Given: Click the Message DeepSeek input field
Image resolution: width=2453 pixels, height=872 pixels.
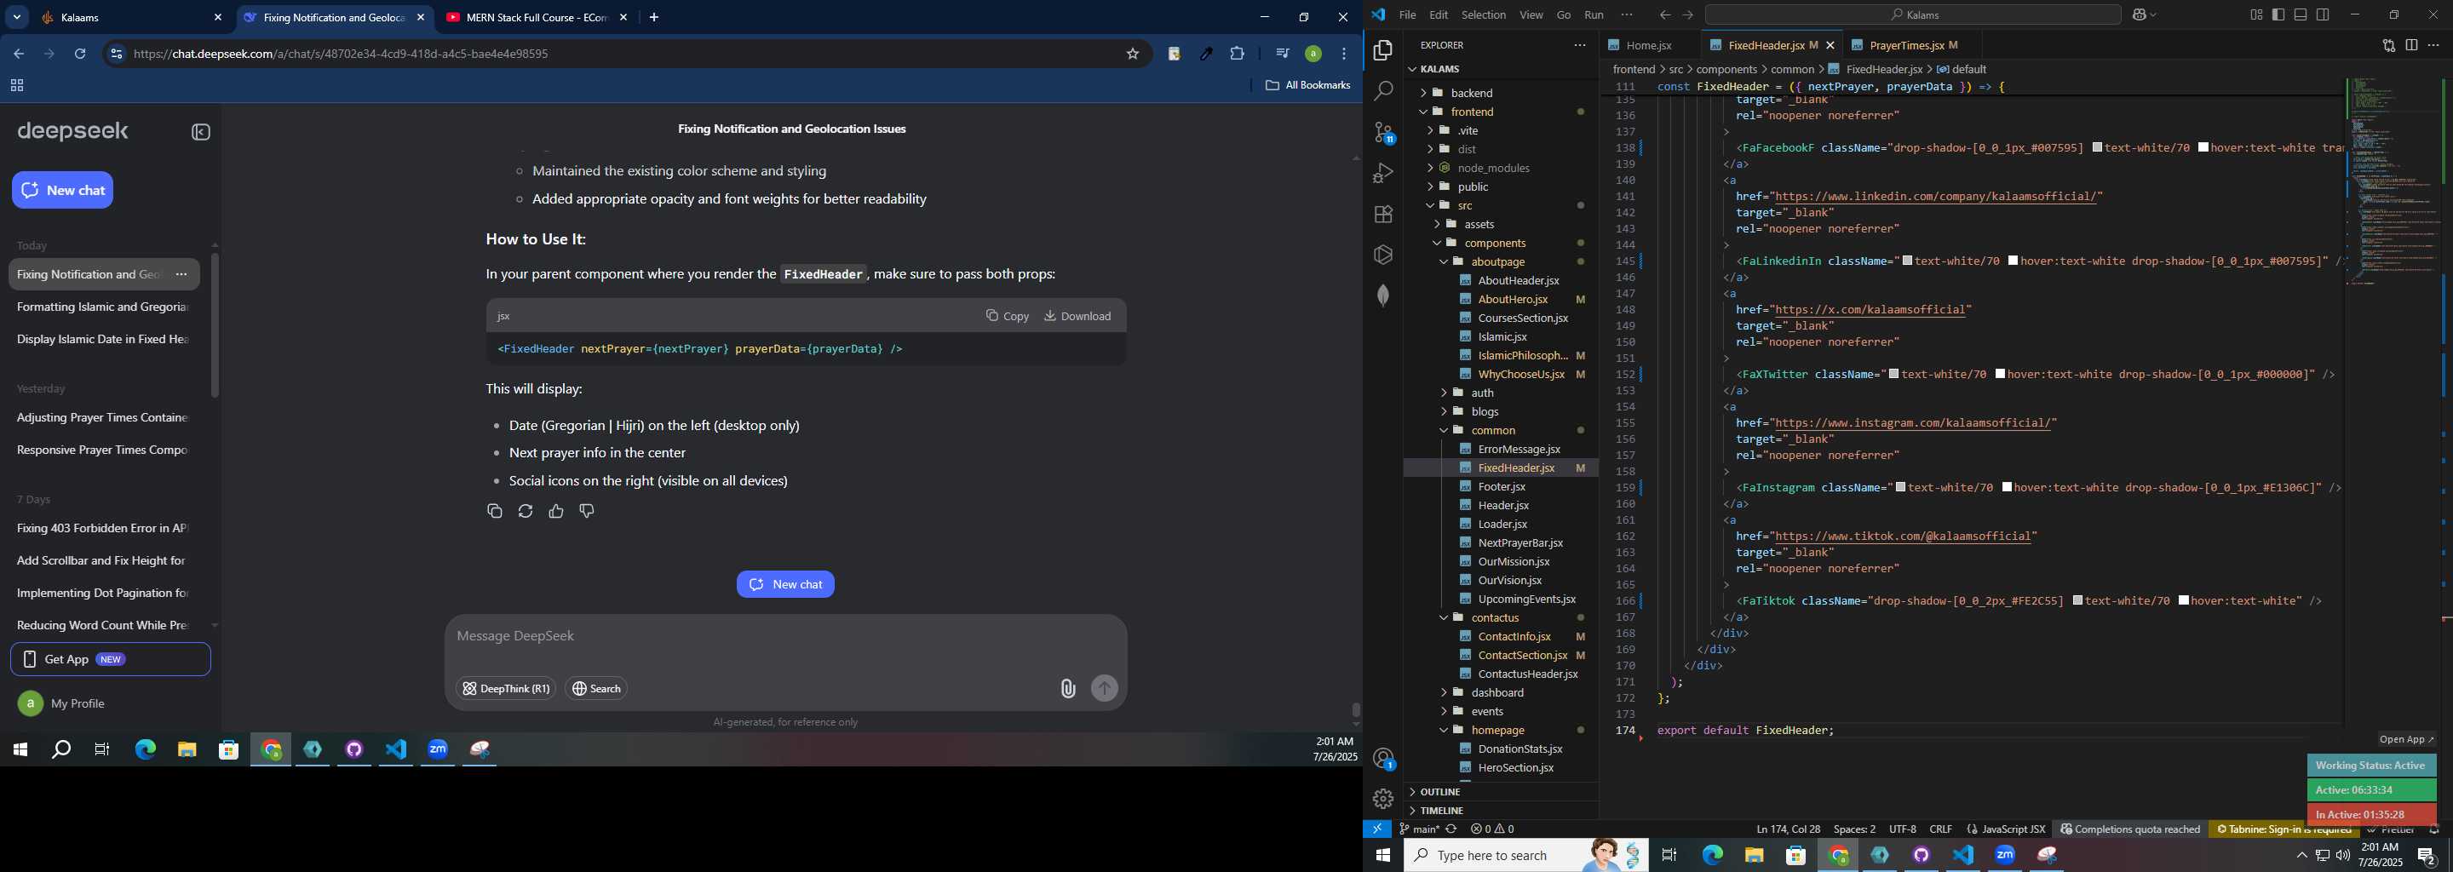Looking at the screenshot, I should click(785, 636).
